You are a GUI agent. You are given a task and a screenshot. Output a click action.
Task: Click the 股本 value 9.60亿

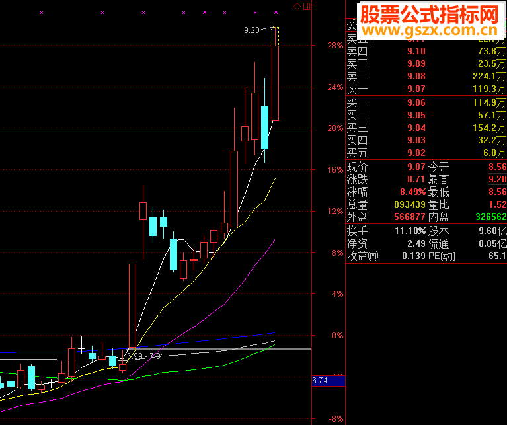tap(492, 231)
